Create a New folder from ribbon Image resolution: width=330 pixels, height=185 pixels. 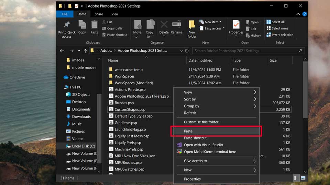pos(192,29)
